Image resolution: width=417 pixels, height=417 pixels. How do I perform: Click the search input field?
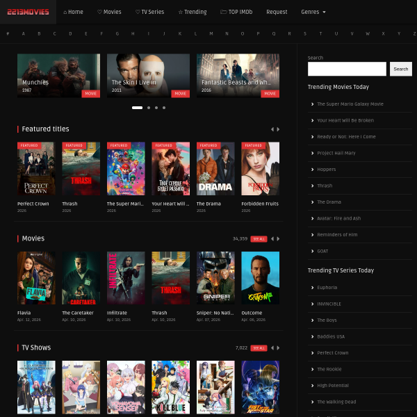pos(347,69)
